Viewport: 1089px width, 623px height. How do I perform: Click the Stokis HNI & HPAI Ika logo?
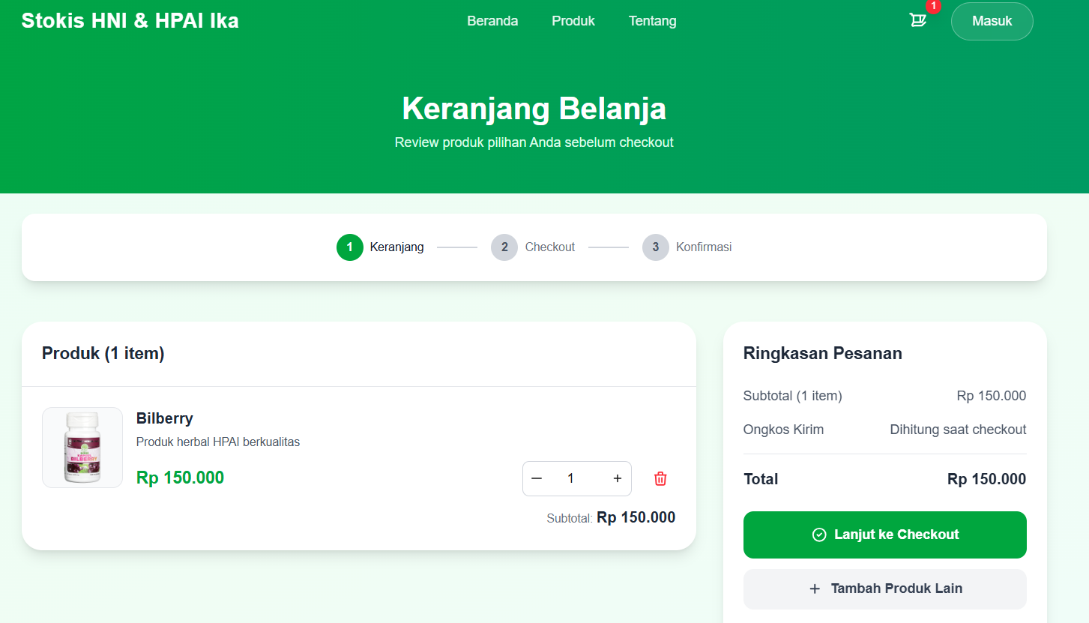tap(130, 21)
